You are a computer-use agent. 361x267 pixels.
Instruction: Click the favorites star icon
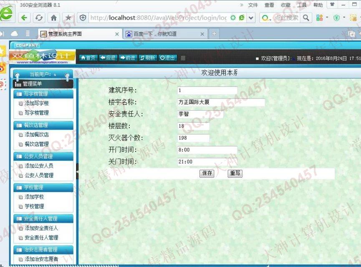pos(68,18)
